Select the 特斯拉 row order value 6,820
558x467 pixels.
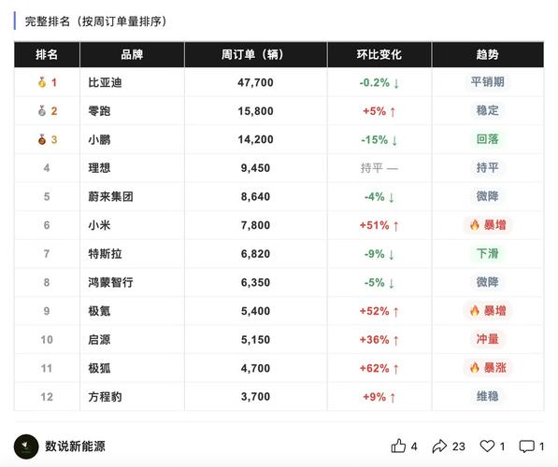(255, 254)
